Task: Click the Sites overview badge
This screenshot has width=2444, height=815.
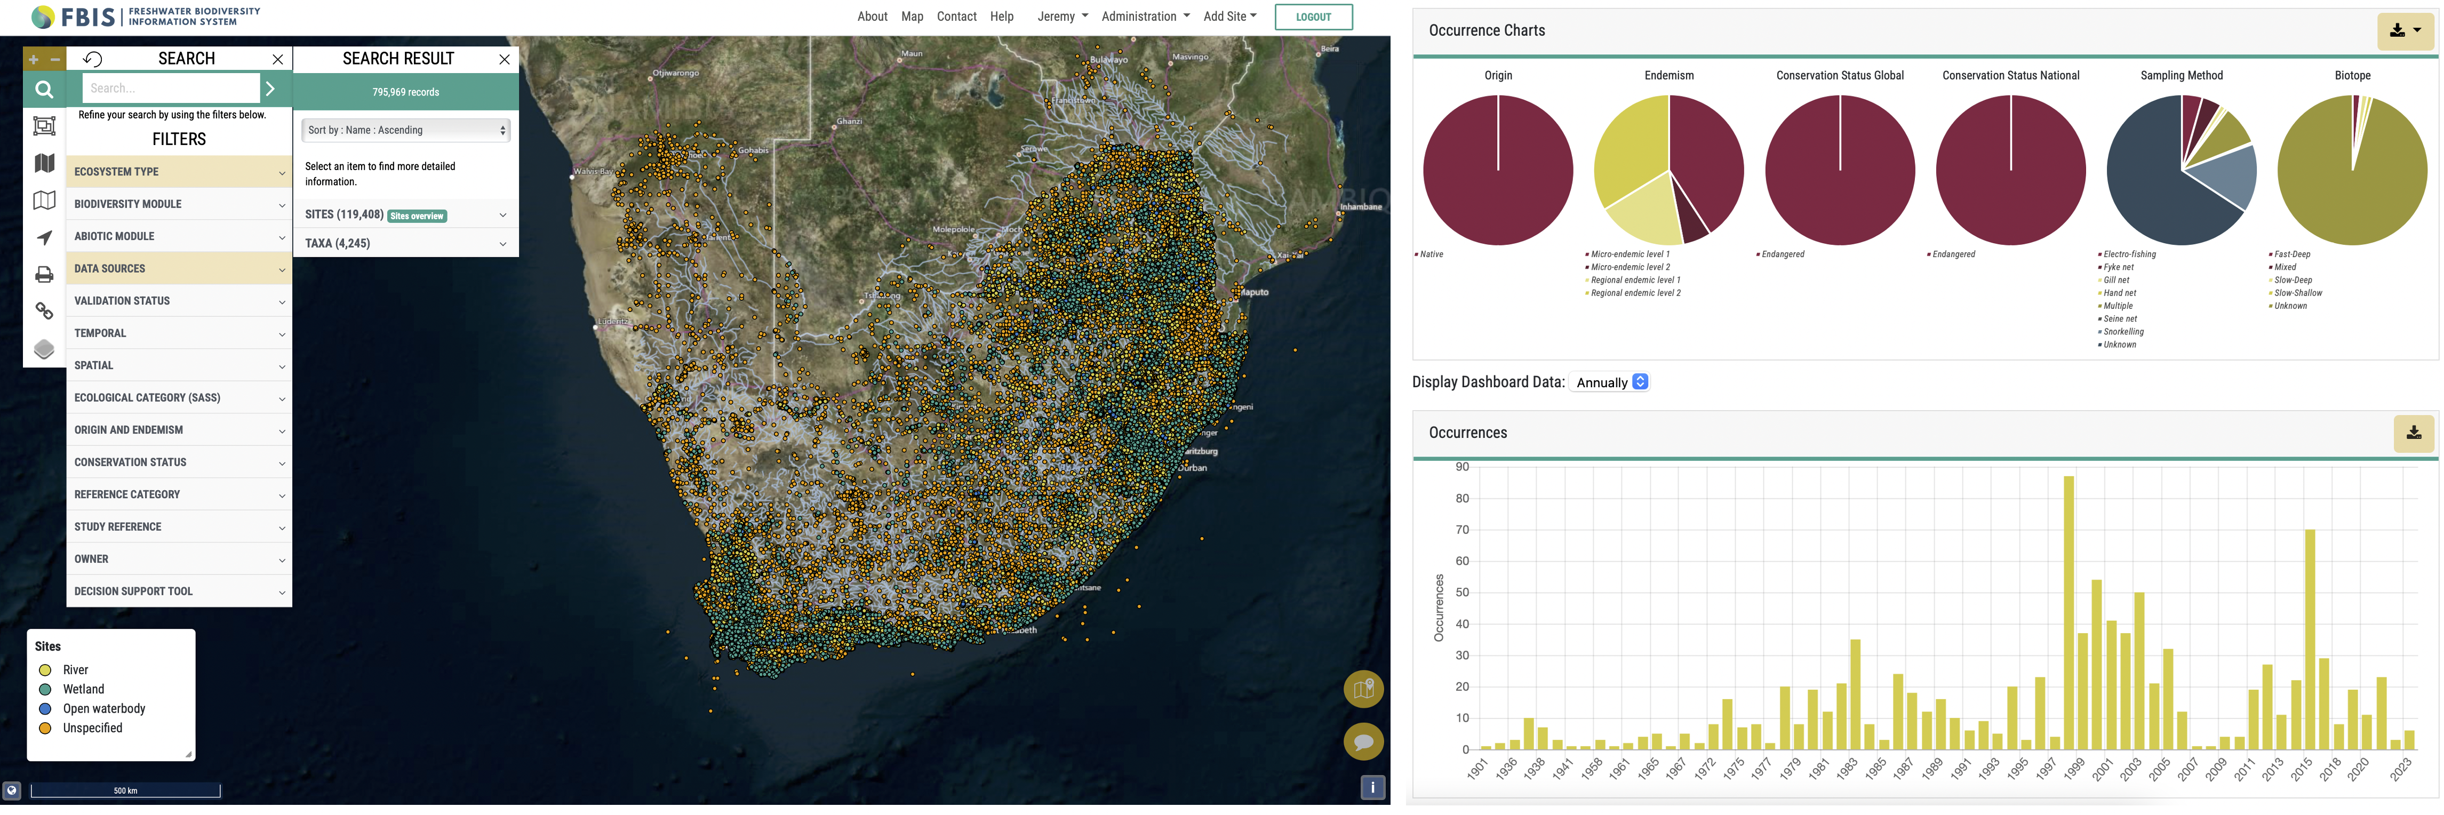Action: click(x=418, y=217)
